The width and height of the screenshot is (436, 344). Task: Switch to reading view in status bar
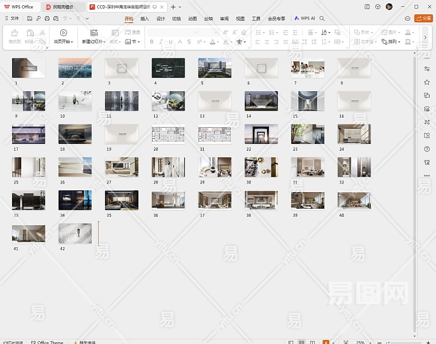tap(313, 342)
